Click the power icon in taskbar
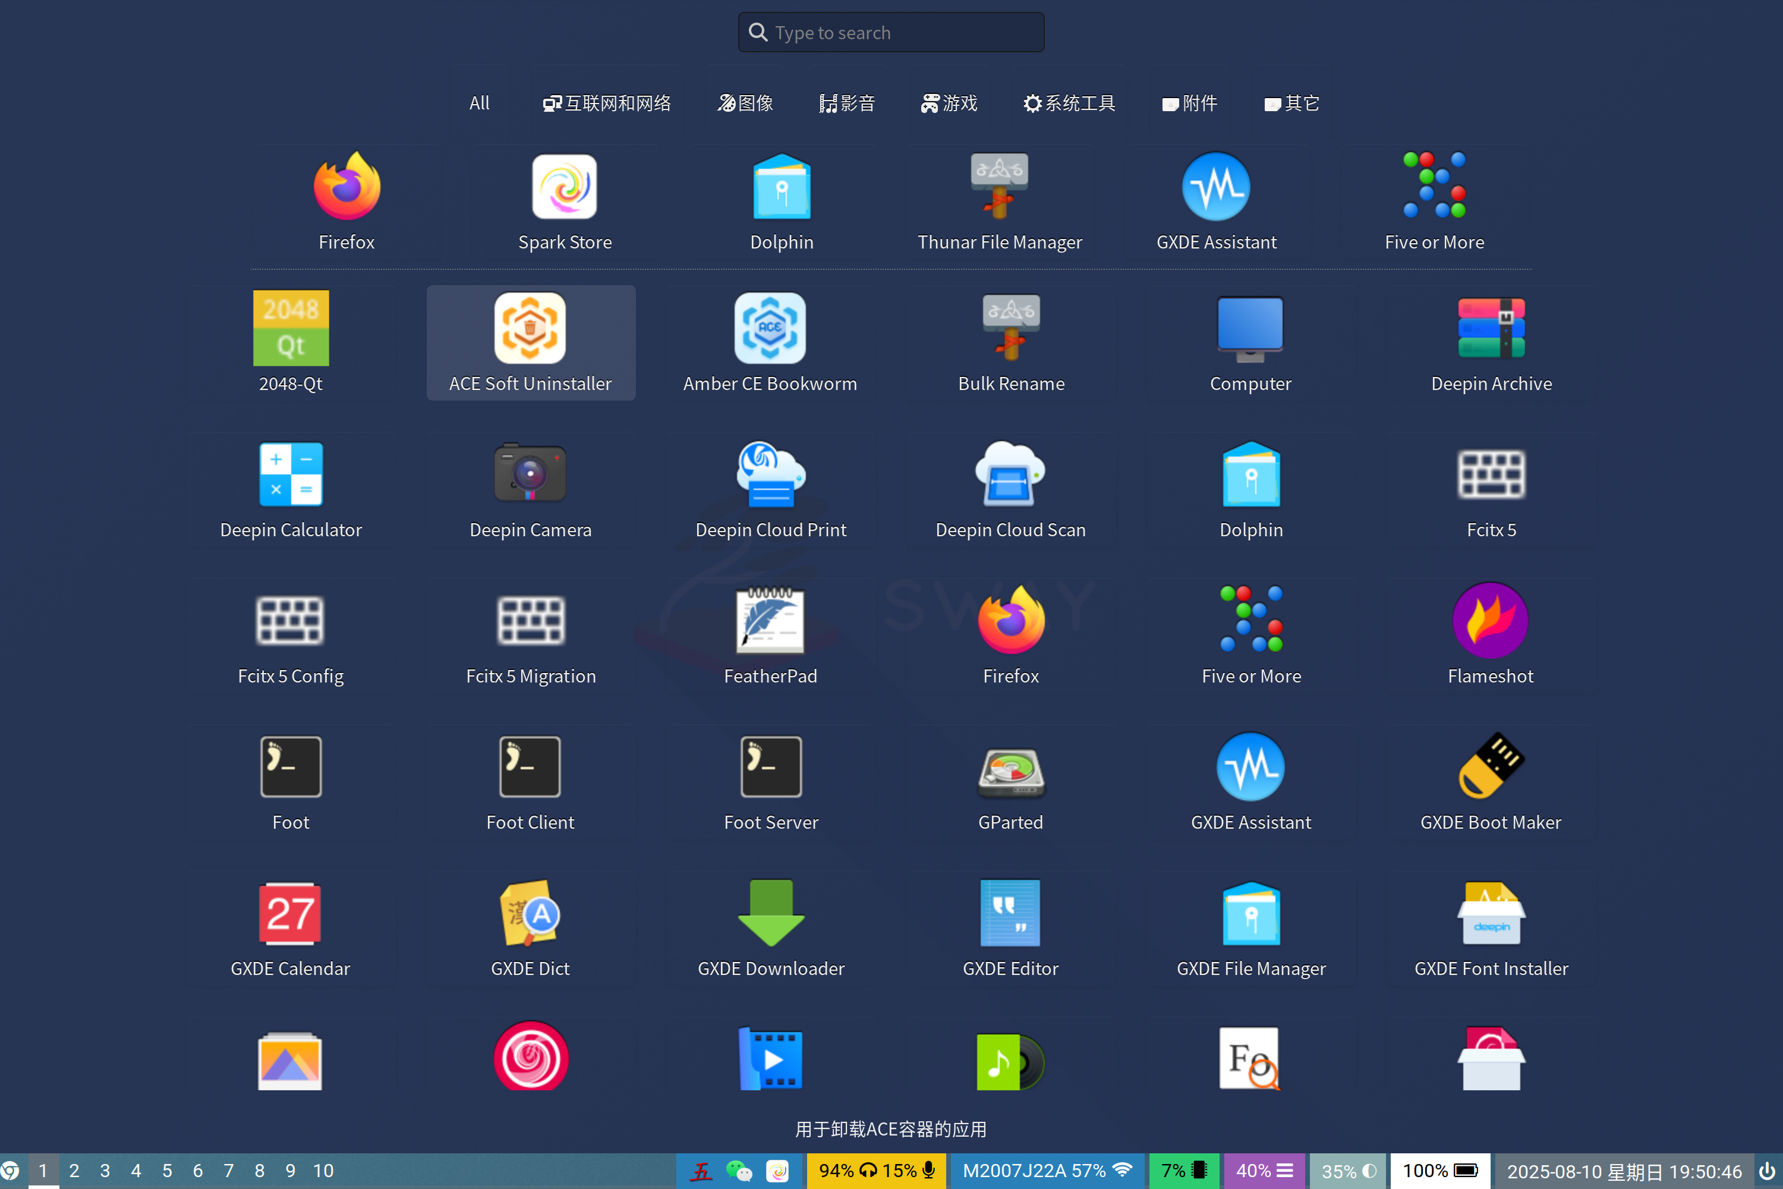 1767,1171
